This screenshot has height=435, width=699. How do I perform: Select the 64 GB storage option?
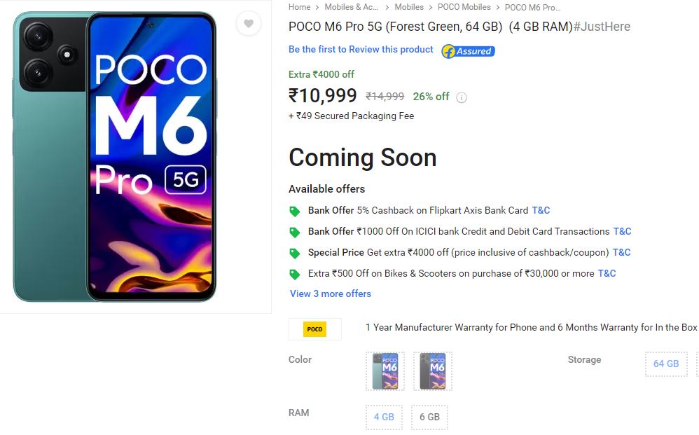point(666,364)
